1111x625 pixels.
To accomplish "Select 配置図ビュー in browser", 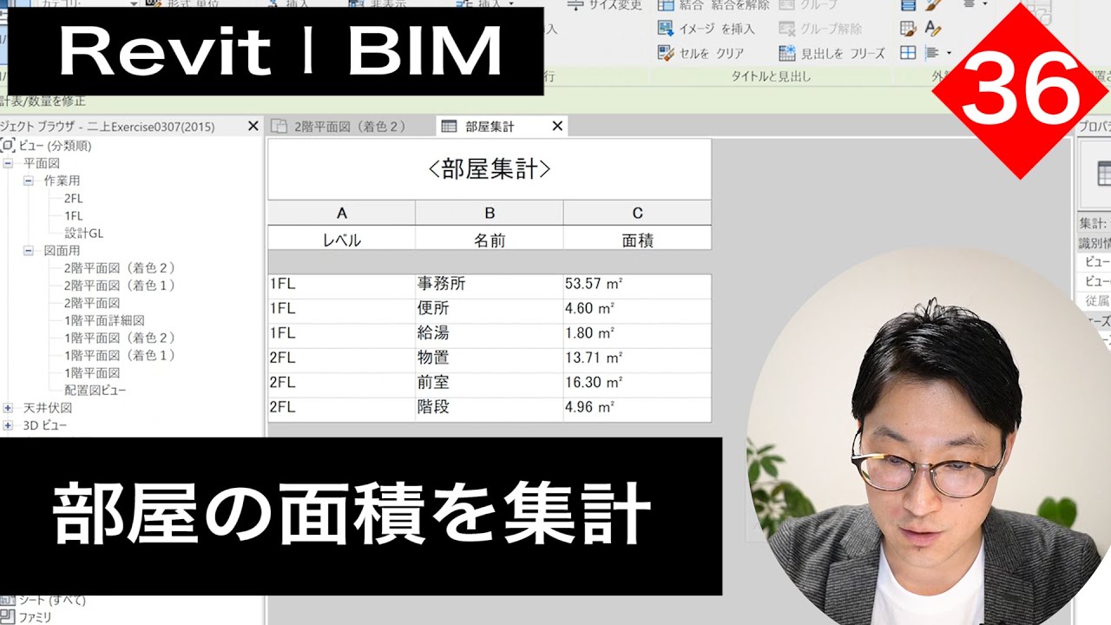I will click(x=95, y=391).
